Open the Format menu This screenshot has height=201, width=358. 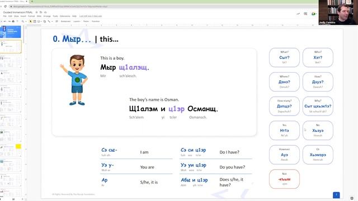click(31, 16)
